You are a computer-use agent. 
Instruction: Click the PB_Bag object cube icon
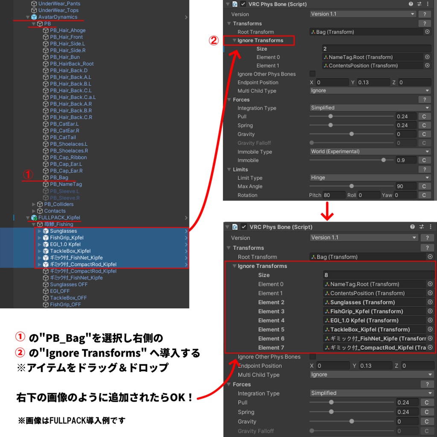(46, 177)
